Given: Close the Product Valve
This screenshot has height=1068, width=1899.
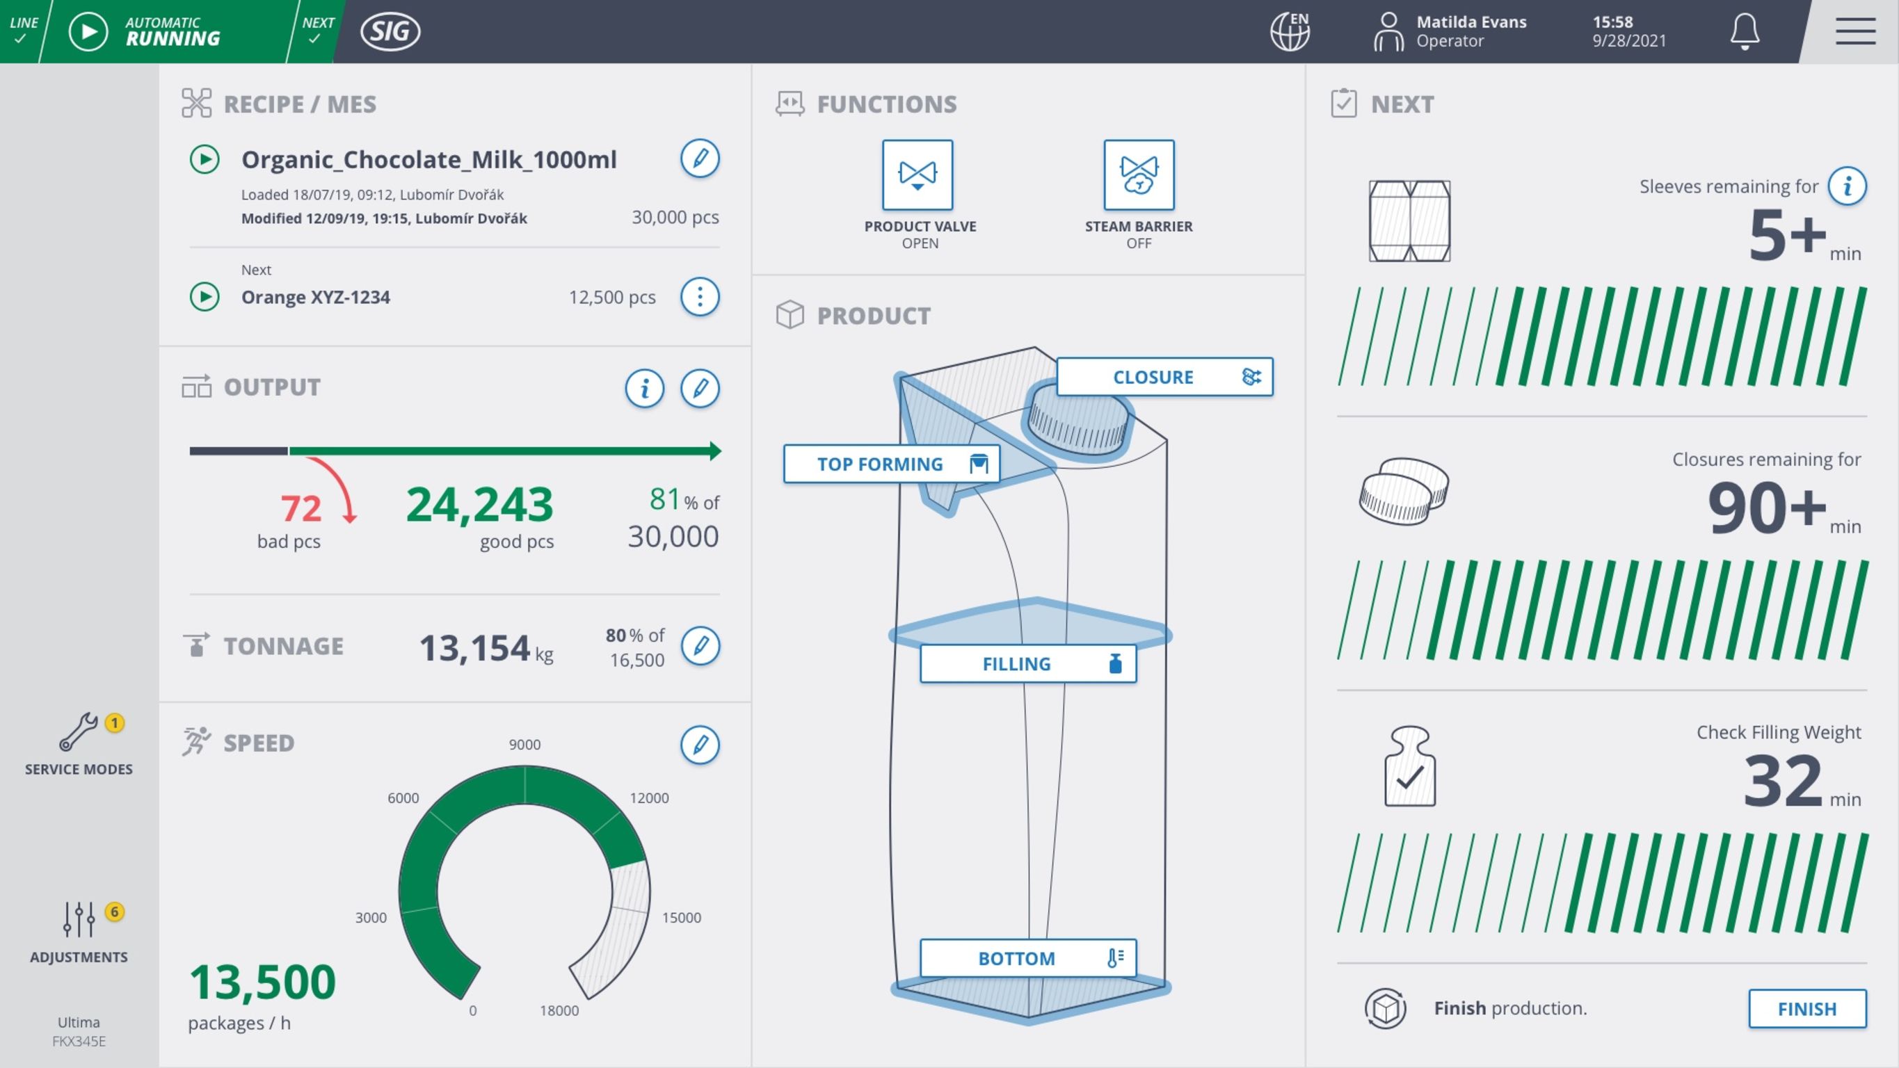Looking at the screenshot, I should [918, 175].
